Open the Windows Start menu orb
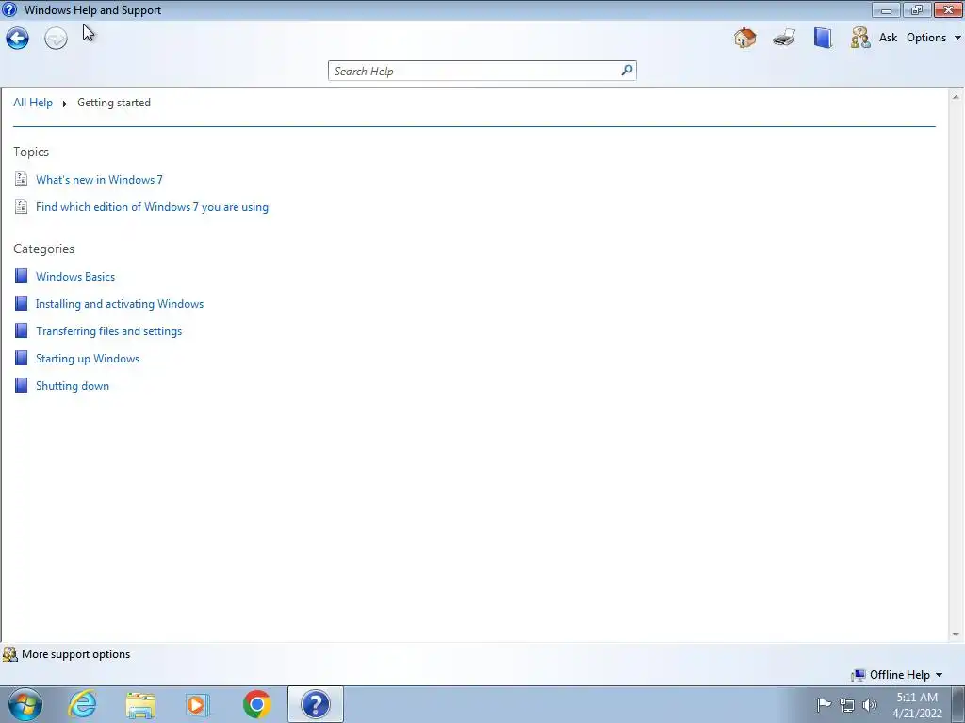Image resolution: width=965 pixels, height=723 pixels. [x=25, y=704]
